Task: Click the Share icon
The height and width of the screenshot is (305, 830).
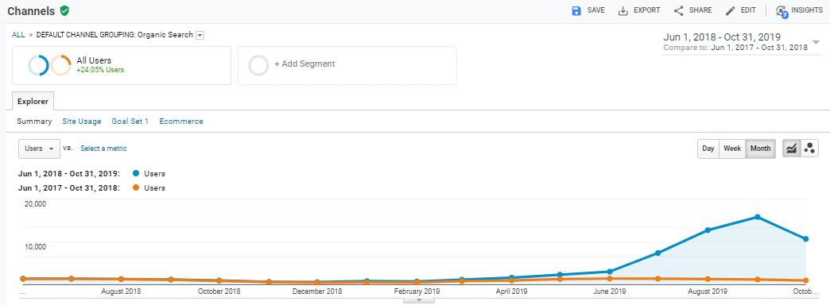Action: pyautogui.click(x=679, y=10)
